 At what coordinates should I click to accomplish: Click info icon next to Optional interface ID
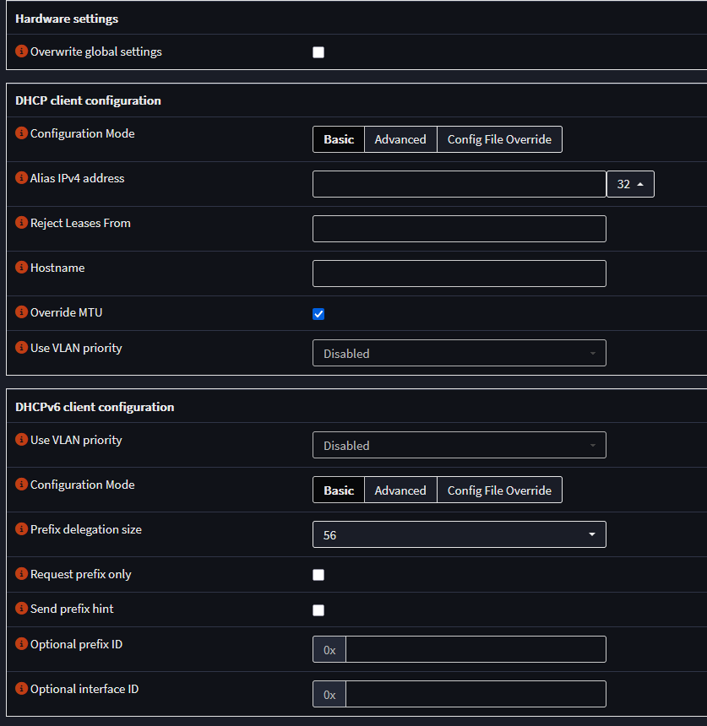coord(22,689)
